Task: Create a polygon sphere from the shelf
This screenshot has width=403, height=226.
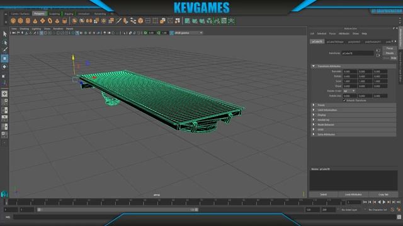Action: point(13,21)
